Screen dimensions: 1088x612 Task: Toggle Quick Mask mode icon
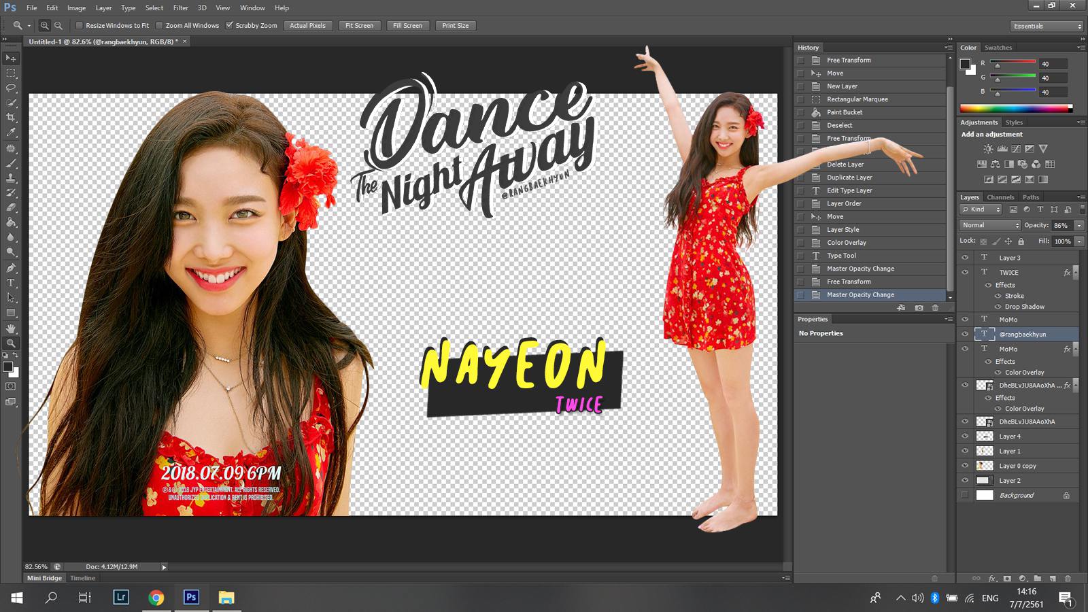11,386
